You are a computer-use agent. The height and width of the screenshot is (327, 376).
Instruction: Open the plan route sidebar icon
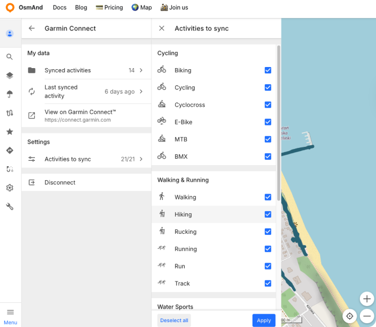10,169
